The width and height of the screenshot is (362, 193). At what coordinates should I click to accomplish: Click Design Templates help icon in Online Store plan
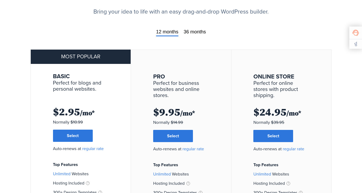click(x=301, y=192)
